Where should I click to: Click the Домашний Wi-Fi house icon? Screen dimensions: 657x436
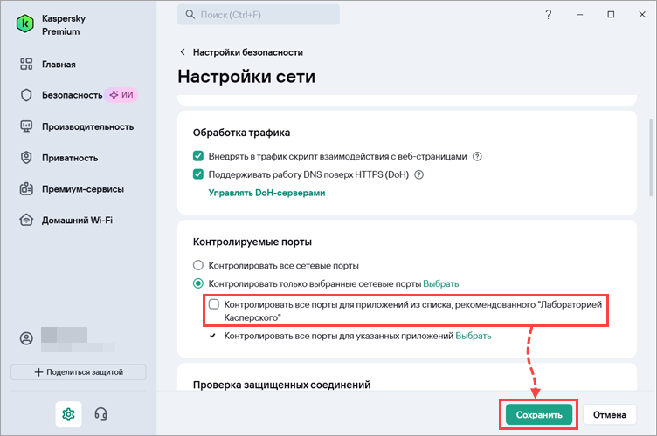[26, 220]
